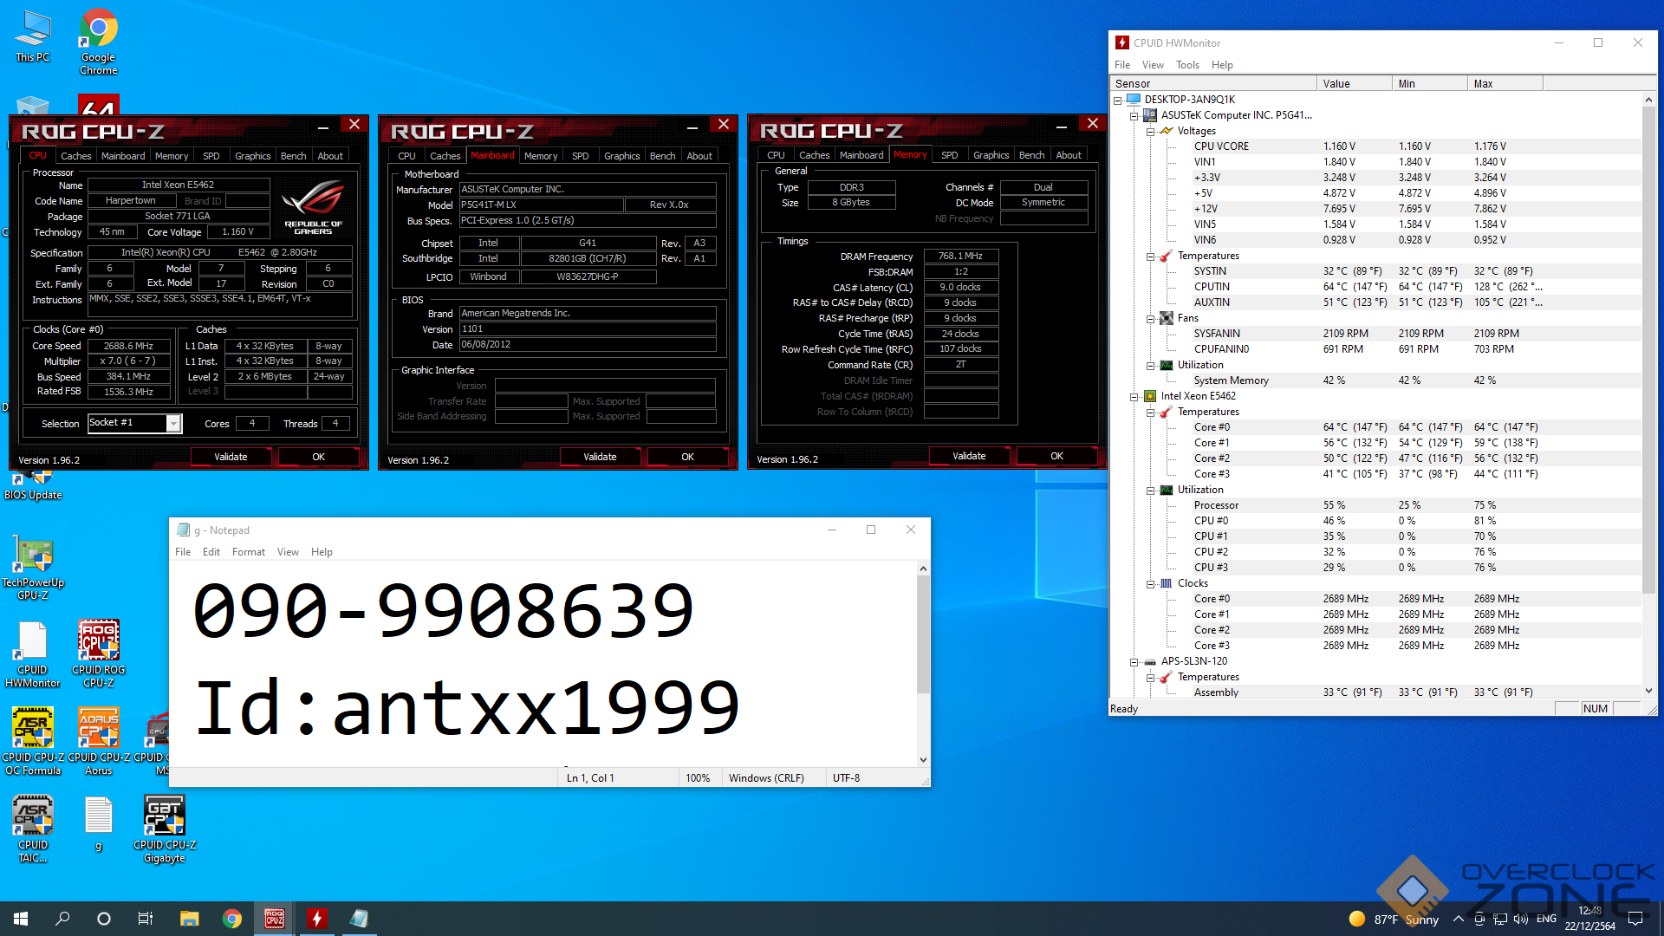Click HWMonitor scrollbar down arrow

coord(1648,691)
